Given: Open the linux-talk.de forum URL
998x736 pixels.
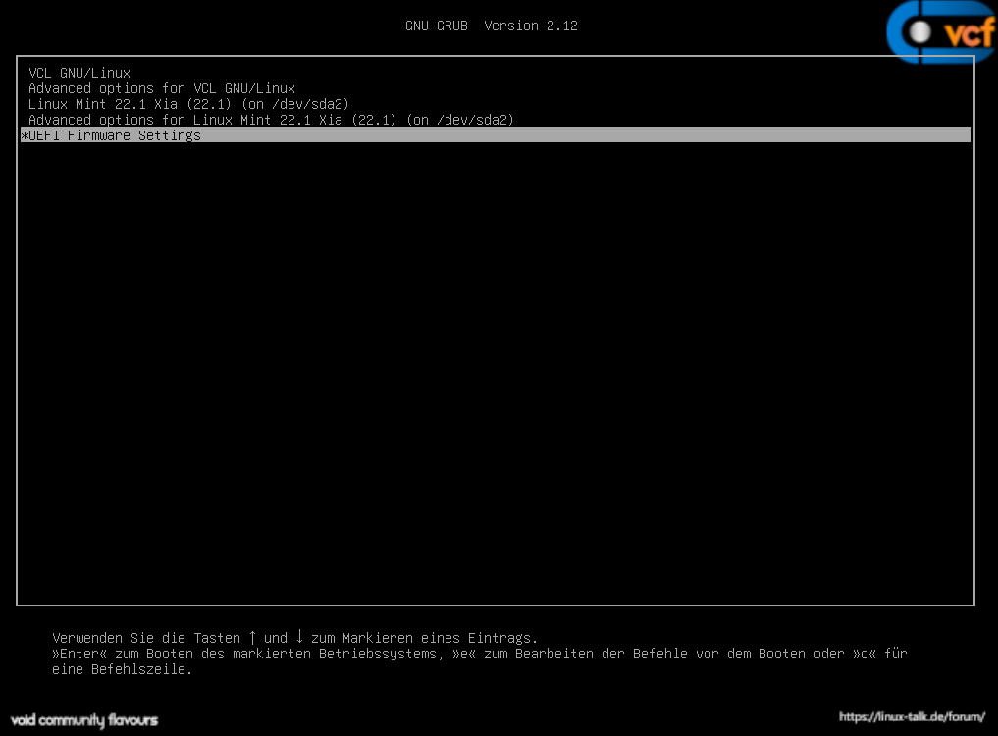Looking at the screenshot, I should click(x=912, y=717).
